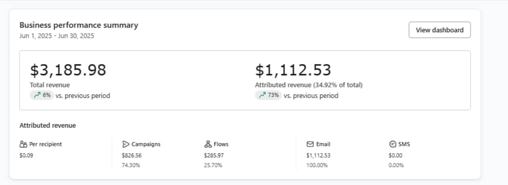
Task: Click the SMS label
Action: [404, 144]
